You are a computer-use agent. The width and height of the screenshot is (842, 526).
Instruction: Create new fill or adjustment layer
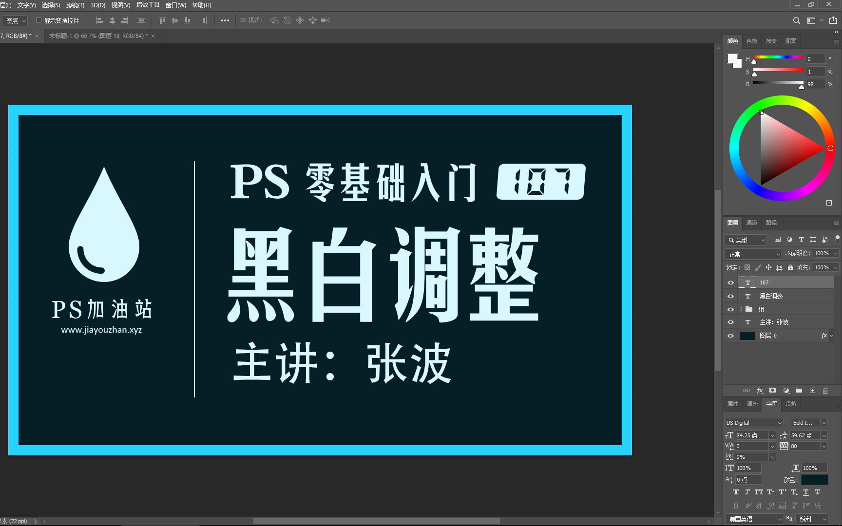(x=786, y=391)
